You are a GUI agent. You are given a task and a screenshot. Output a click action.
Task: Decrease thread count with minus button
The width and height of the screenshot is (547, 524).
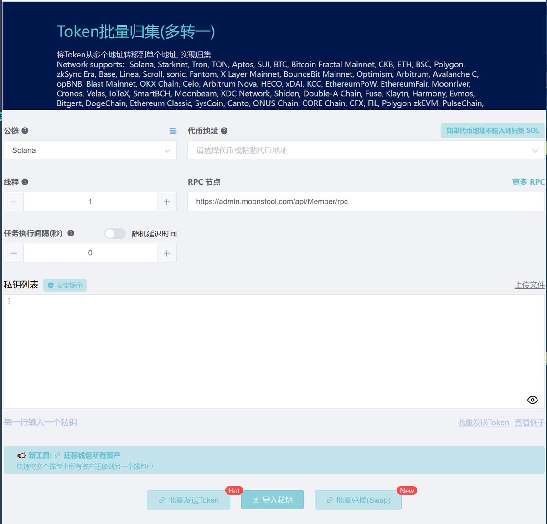pyautogui.click(x=14, y=202)
